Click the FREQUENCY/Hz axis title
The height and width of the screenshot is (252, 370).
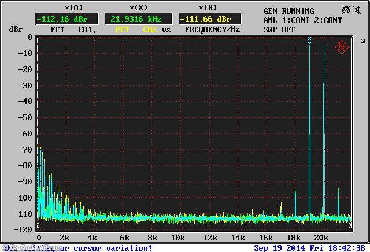point(212,29)
